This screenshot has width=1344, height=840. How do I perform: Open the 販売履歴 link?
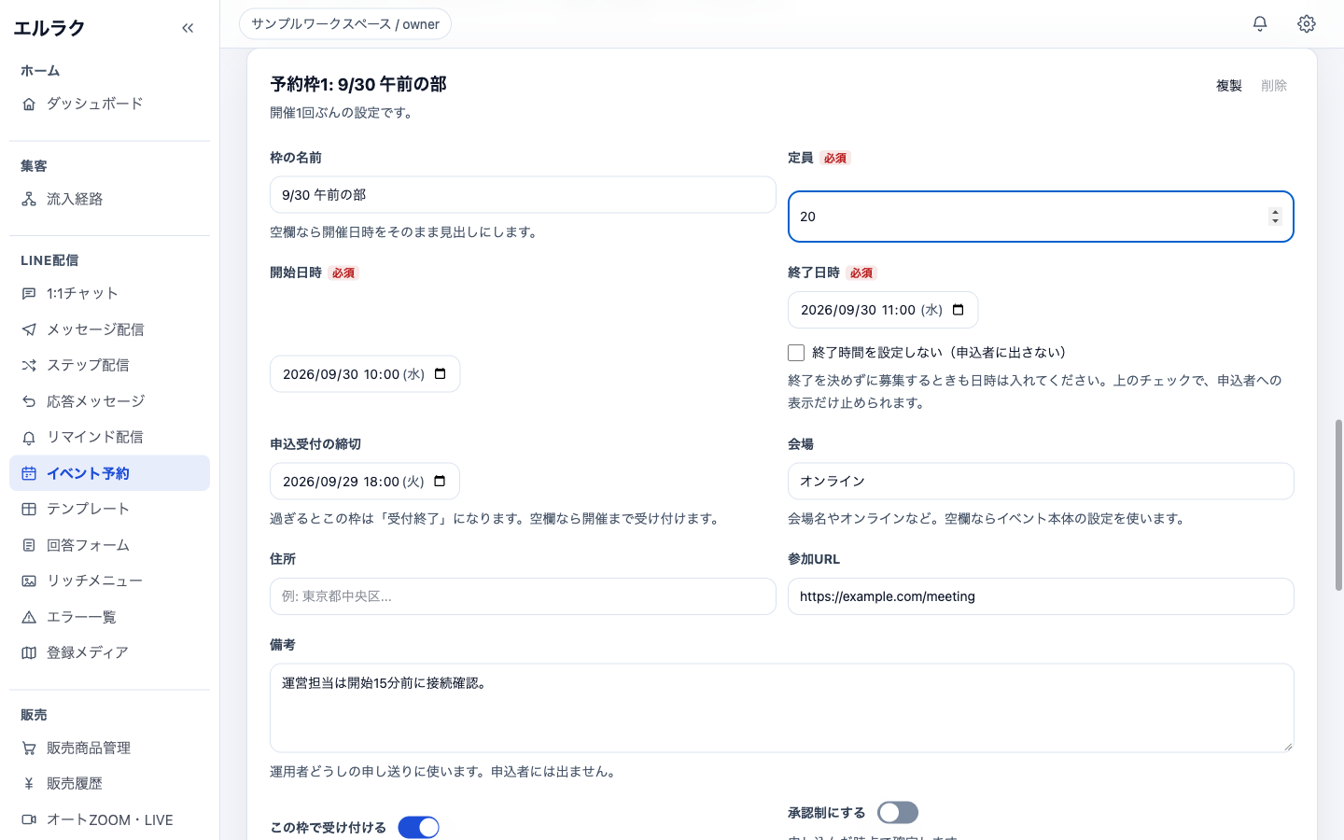[109, 784]
